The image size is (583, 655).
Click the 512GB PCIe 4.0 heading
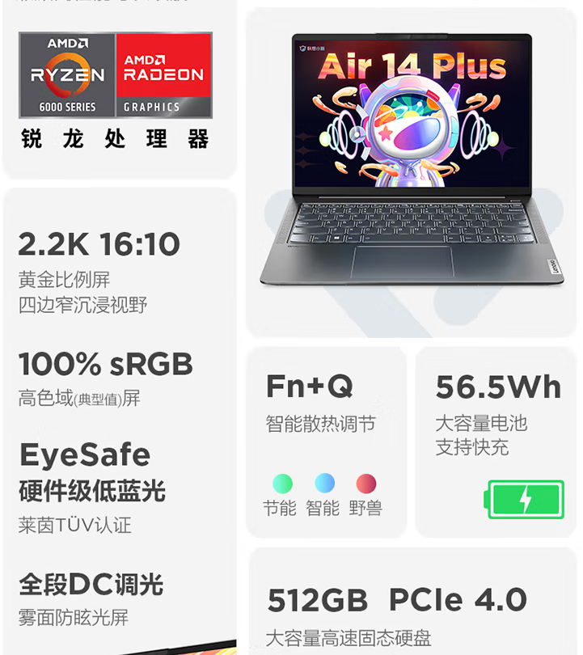coord(397,600)
